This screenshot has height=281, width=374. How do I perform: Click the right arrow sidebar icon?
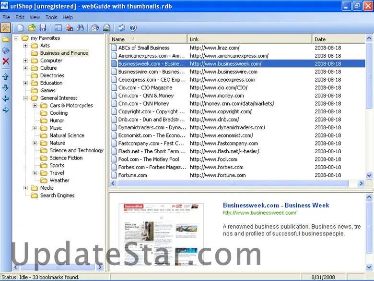coord(6,110)
